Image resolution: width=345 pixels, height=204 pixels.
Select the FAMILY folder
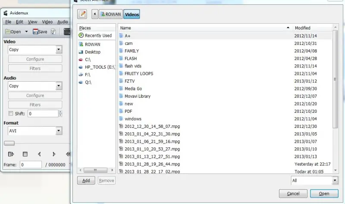225,51
